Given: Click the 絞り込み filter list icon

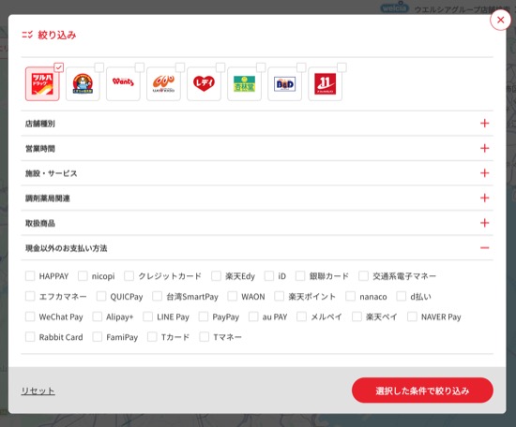Looking at the screenshot, I should click(27, 35).
